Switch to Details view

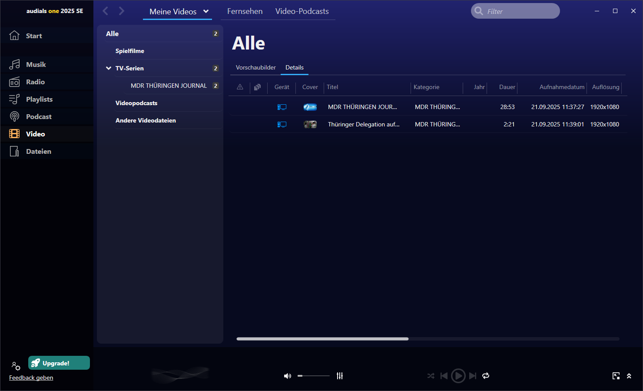(295, 67)
